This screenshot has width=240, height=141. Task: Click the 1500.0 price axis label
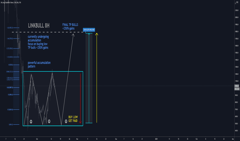pyautogui.click(x=237, y=53)
